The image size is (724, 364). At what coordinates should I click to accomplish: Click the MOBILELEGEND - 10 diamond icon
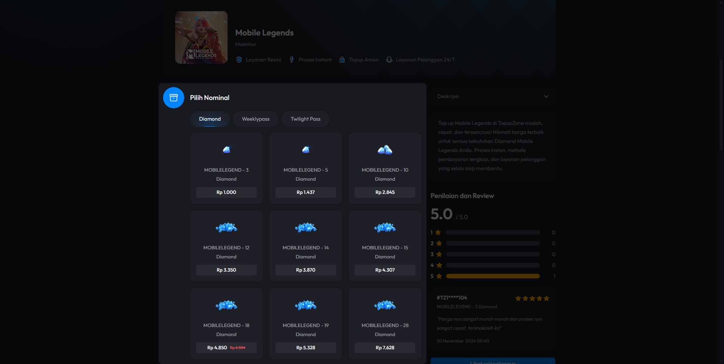click(x=385, y=150)
